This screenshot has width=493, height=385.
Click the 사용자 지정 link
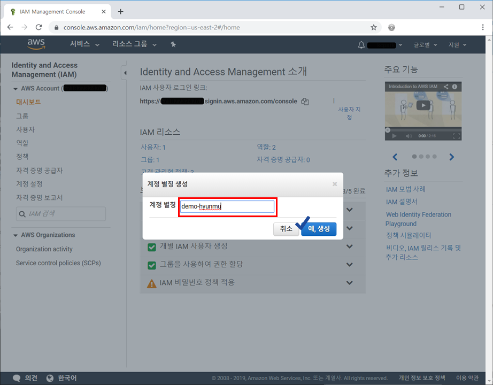pyautogui.click(x=349, y=113)
